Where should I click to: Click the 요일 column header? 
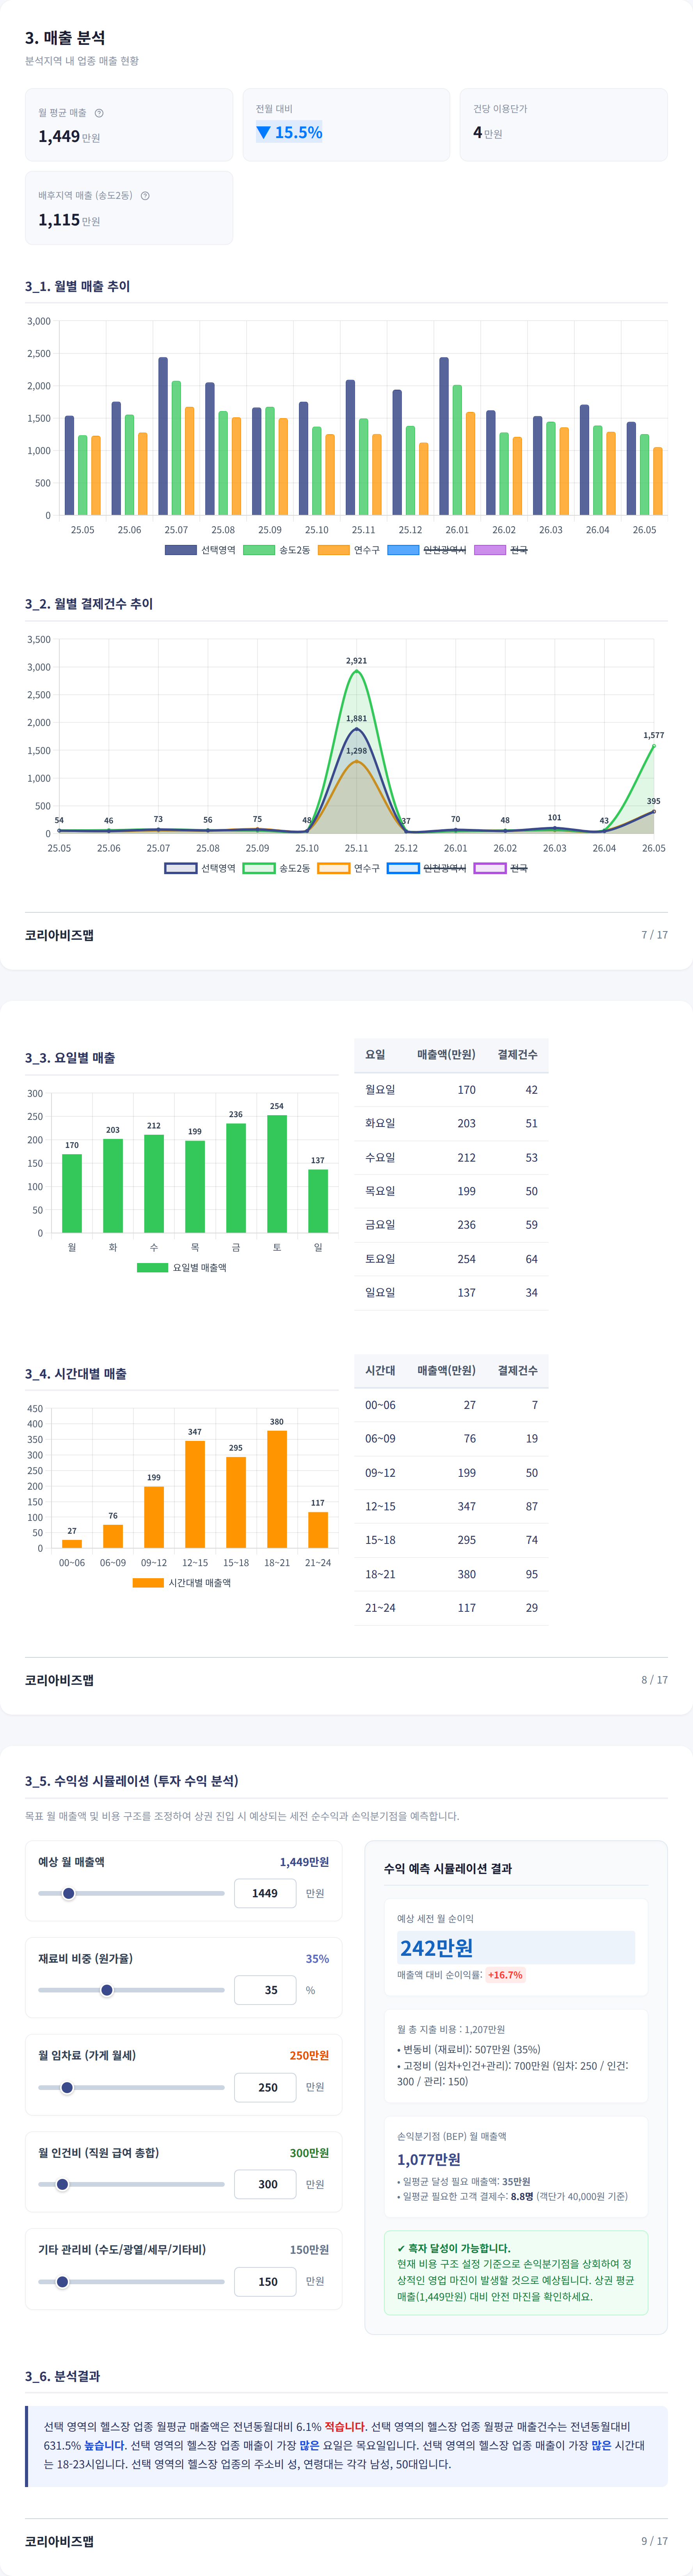tap(375, 1055)
